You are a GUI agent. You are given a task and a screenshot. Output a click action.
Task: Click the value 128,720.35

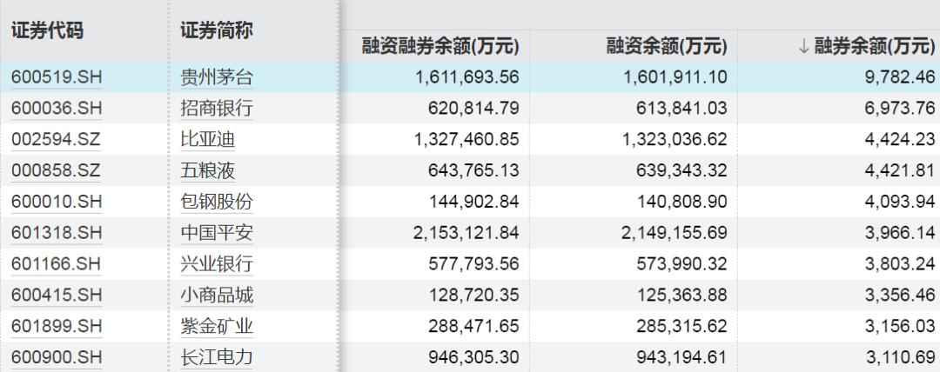tap(473, 296)
